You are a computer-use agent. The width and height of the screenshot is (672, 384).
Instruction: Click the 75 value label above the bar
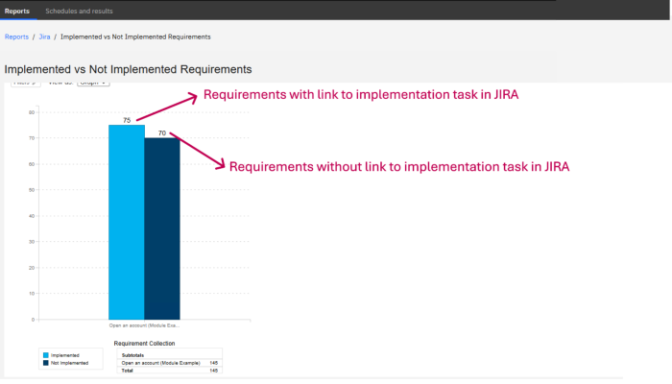pyautogui.click(x=127, y=120)
